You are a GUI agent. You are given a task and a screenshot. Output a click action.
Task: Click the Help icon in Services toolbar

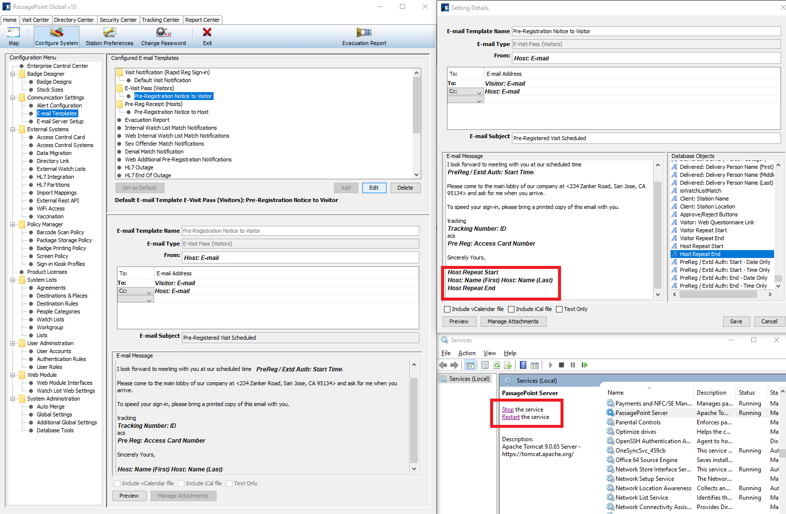pos(523,365)
